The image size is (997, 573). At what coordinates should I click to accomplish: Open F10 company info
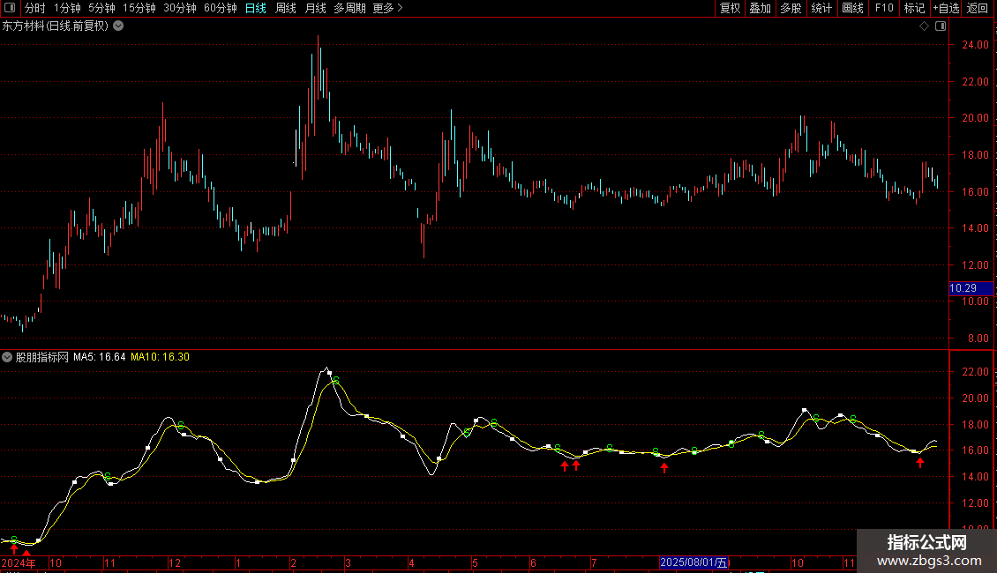coord(884,8)
